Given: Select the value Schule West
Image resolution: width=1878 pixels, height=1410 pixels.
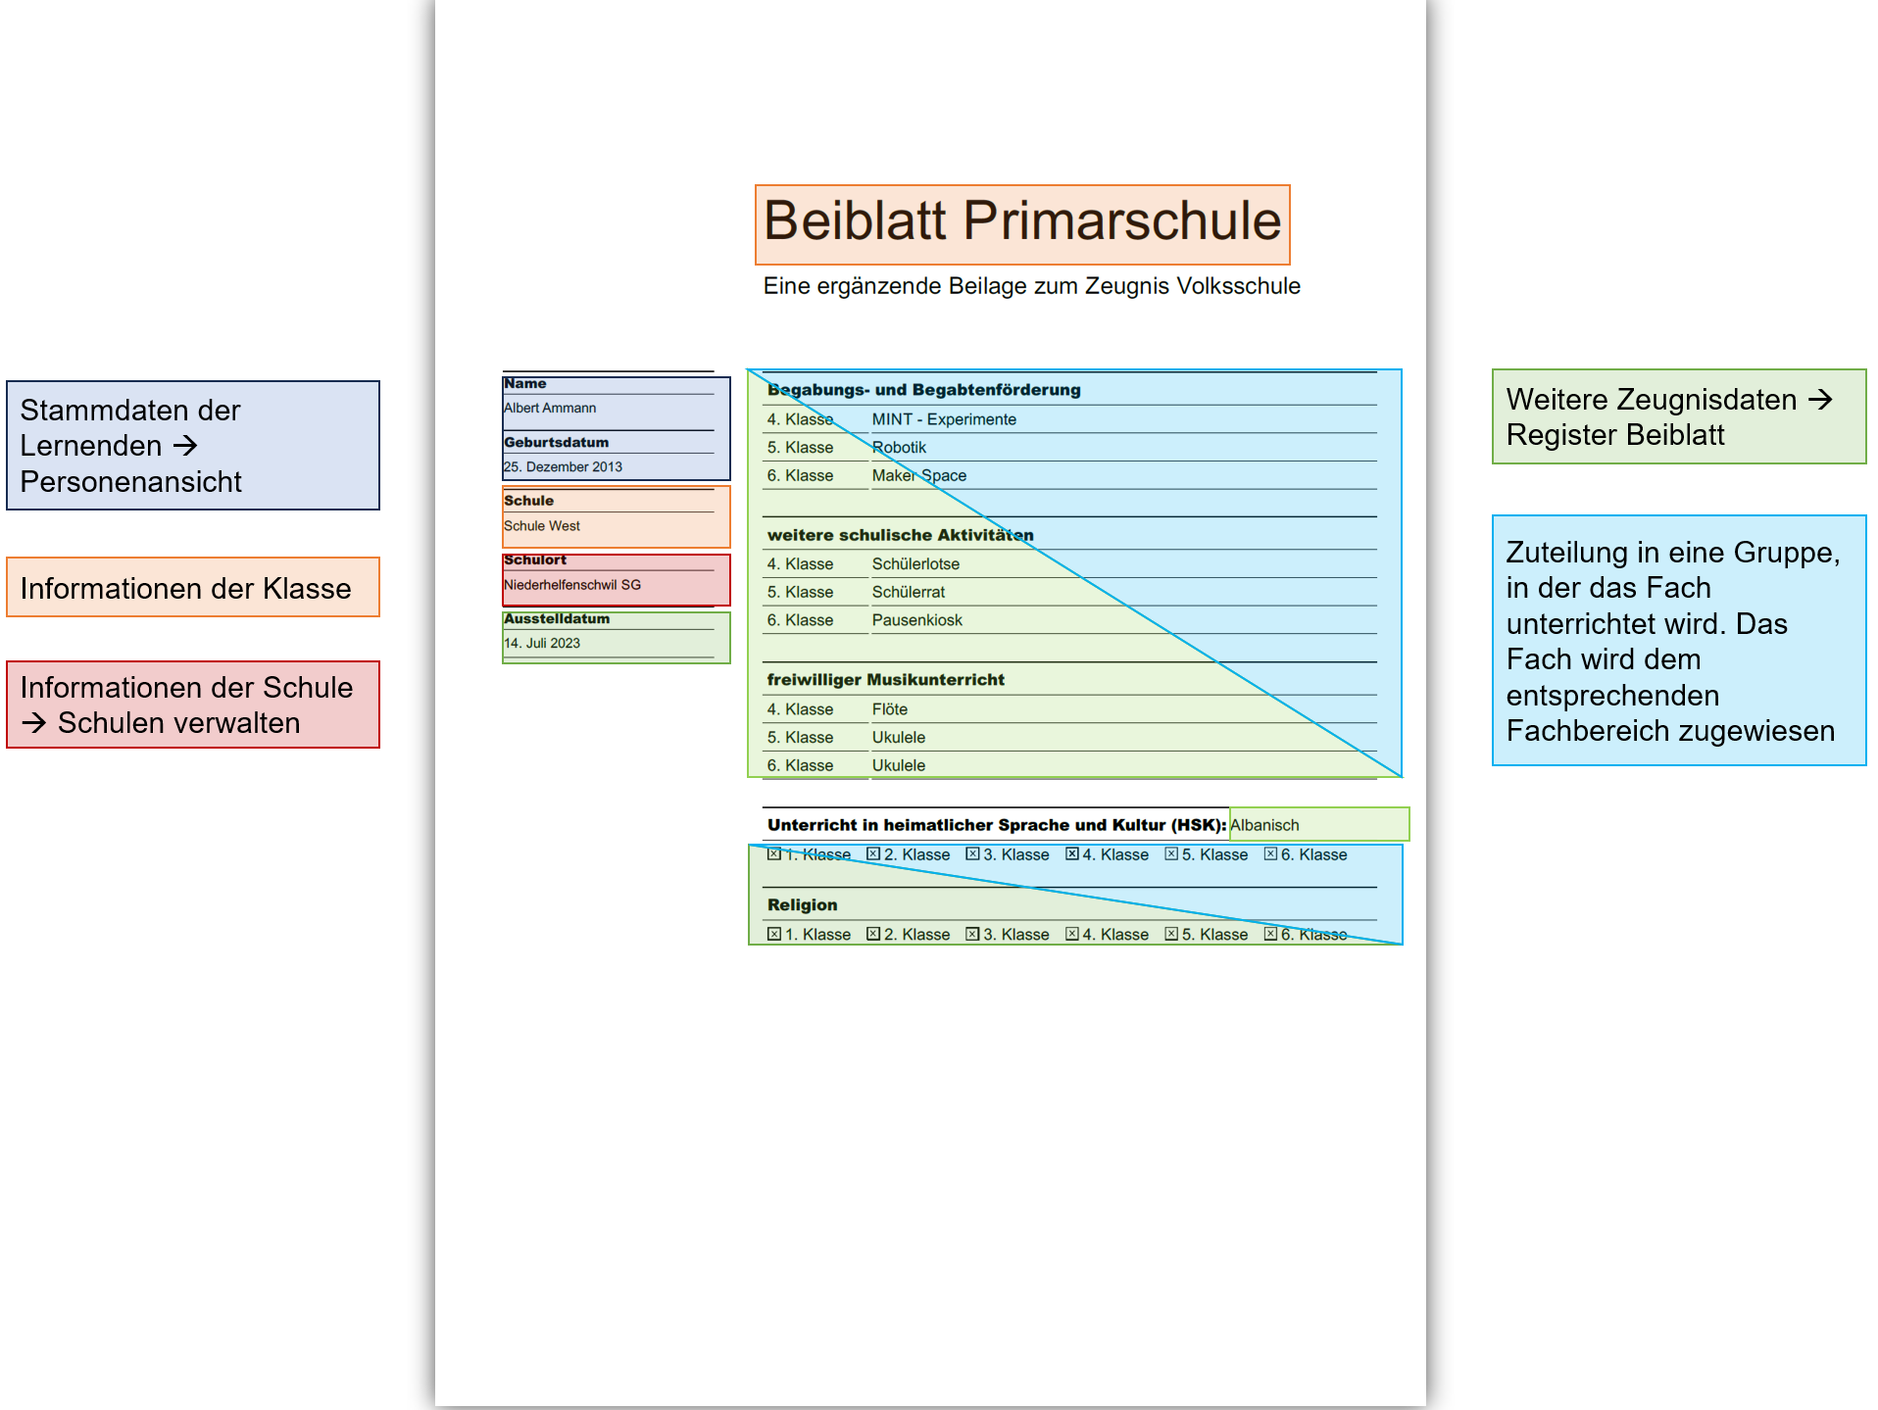Looking at the screenshot, I should point(542,526).
